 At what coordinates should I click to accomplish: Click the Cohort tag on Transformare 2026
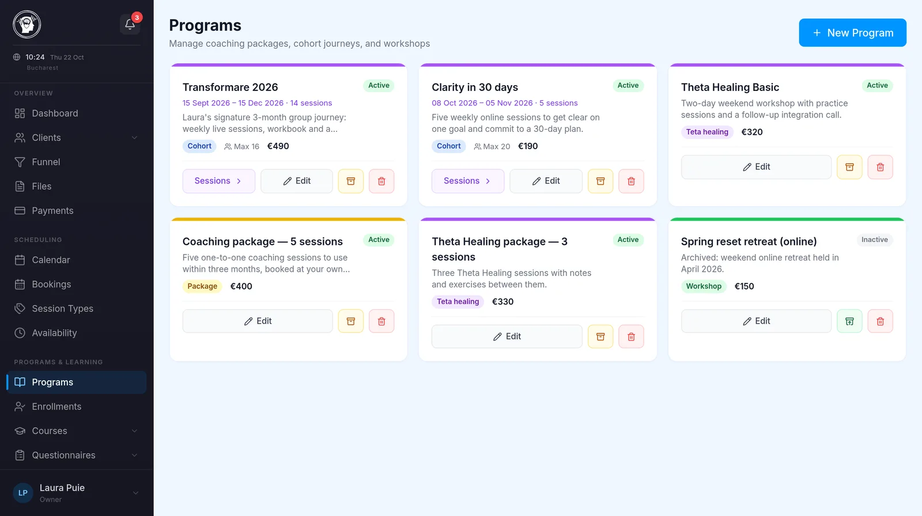tap(199, 146)
